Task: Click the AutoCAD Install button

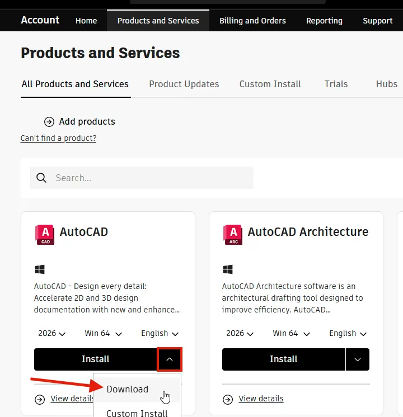Action: (95, 359)
